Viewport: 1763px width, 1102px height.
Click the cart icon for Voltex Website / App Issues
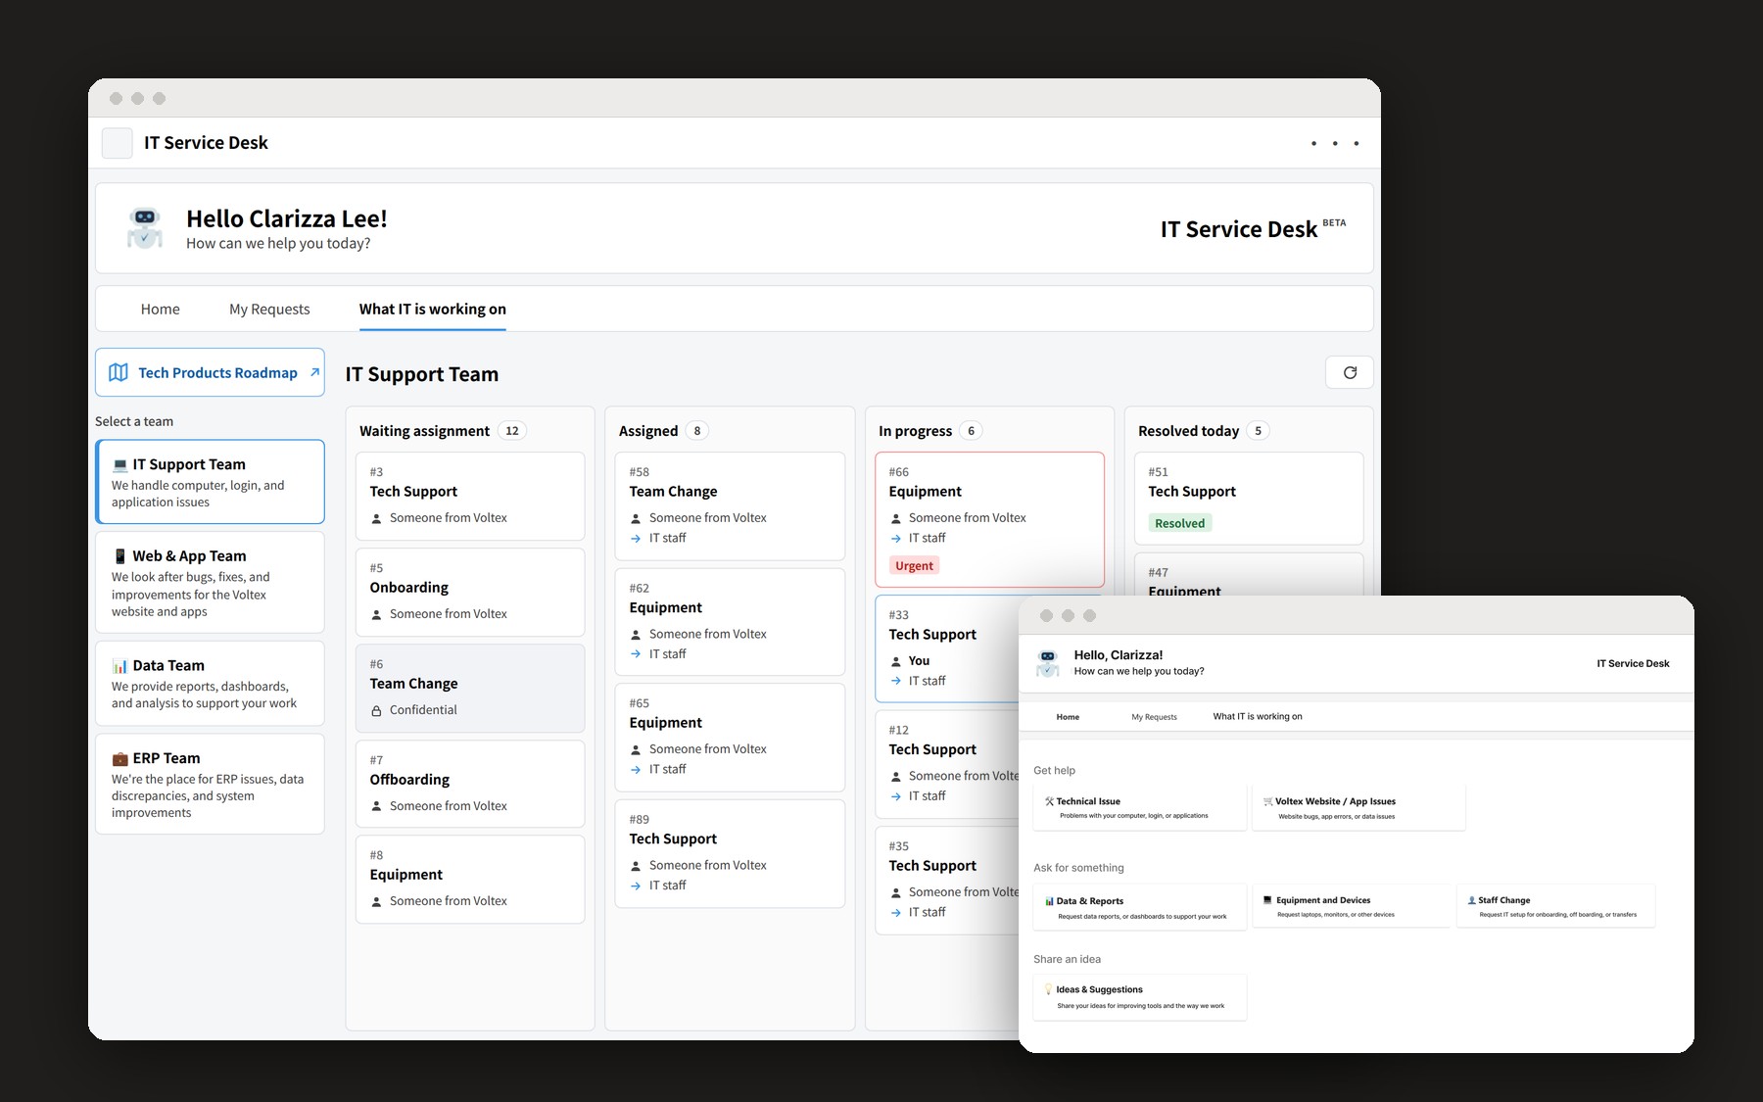(x=1268, y=801)
